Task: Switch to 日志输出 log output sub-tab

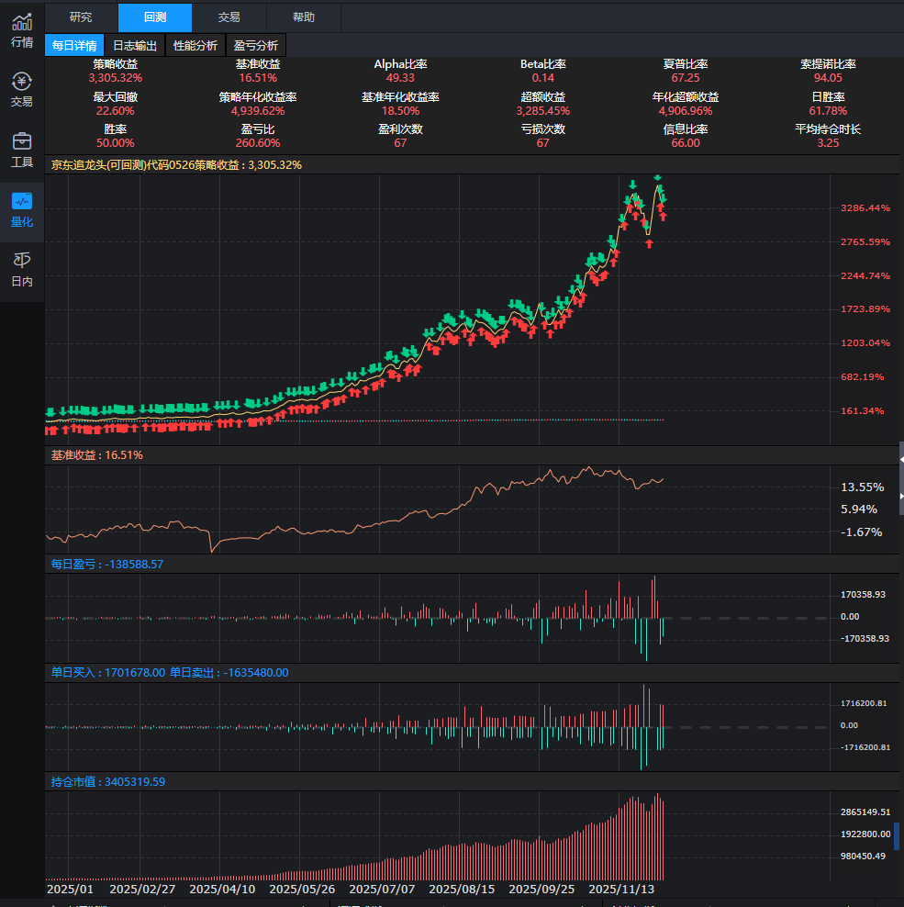Action: (x=134, y=45)
